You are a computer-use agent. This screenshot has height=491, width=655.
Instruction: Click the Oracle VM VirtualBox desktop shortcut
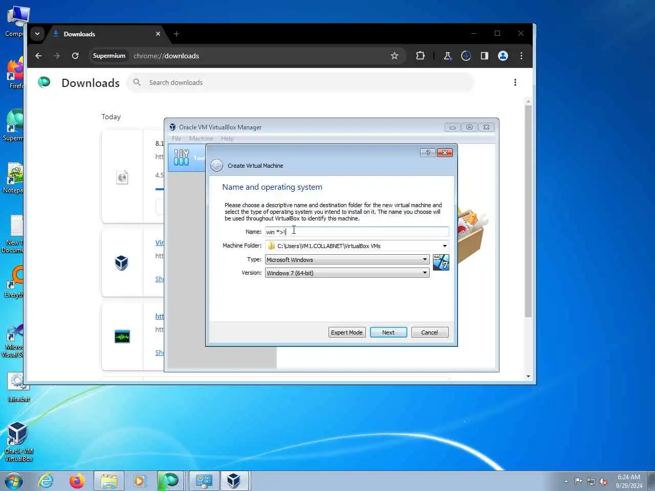point(18,442)
